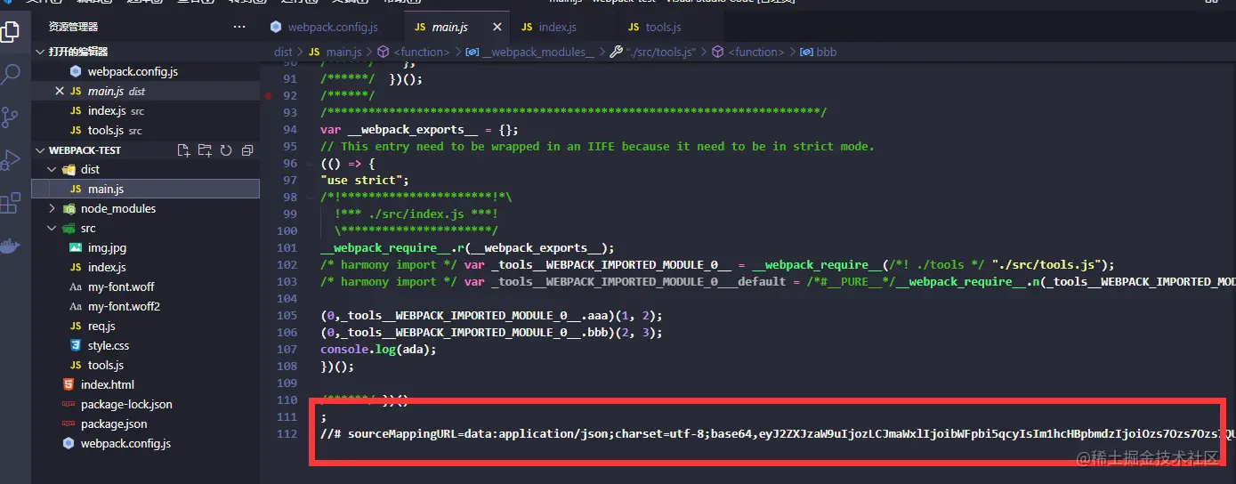Refresh the WEBPACK-TEST explorer tree
This screenshot has width=1236, height=484.
(x=226, y=150)
